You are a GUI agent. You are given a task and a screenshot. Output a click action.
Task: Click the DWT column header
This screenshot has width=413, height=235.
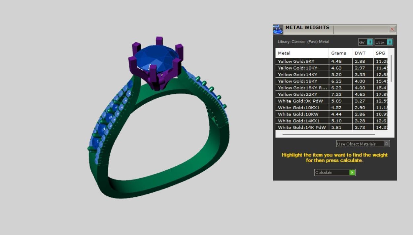tap(363, 53)
